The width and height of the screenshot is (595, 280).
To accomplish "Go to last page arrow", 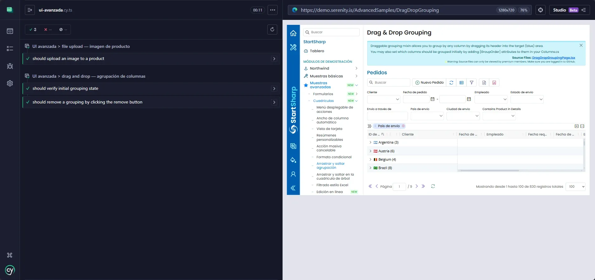I will tap(423, 186).
